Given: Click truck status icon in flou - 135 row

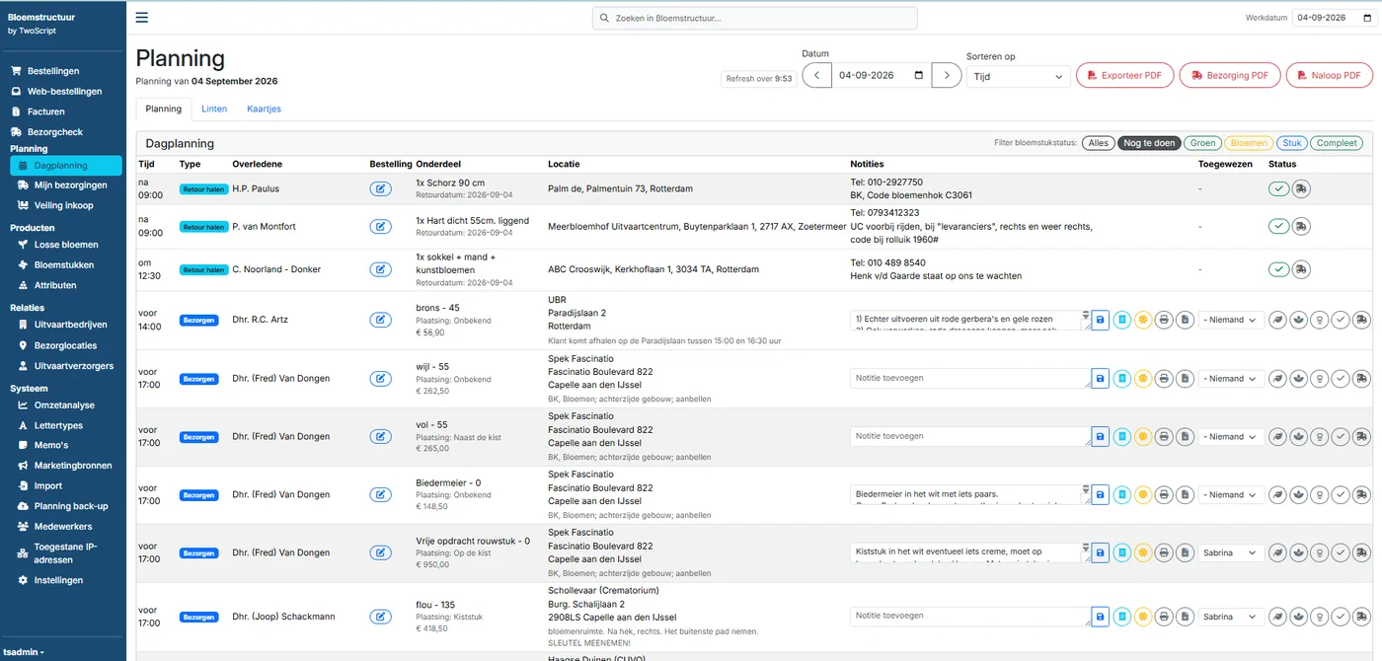Looking at the screenshot, I should [1361, 617].
